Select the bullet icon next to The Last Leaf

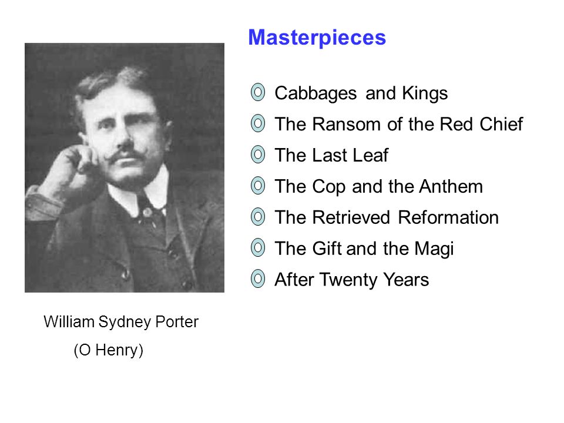pos(257,155)
